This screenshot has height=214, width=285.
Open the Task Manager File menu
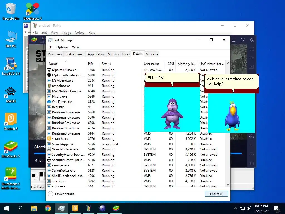tap(50, 47)
